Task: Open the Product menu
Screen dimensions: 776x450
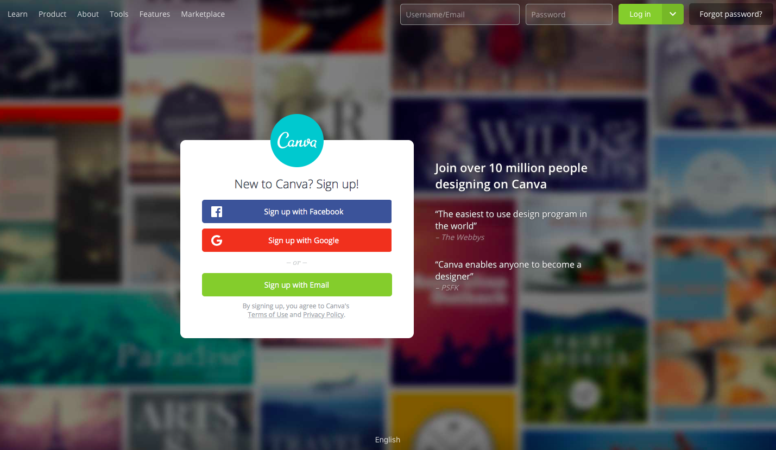Action: pos(53,14)
